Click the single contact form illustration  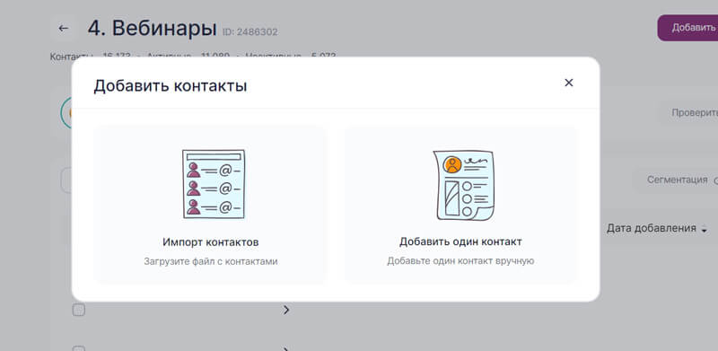[464, 185]
